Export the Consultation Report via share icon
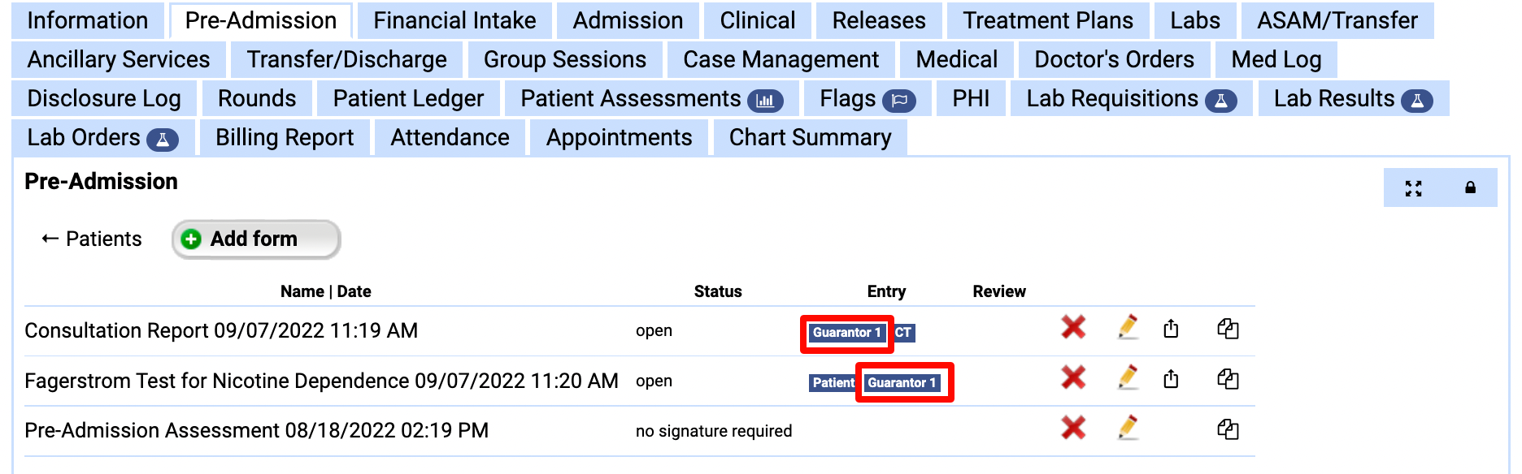 point(1172,329)
